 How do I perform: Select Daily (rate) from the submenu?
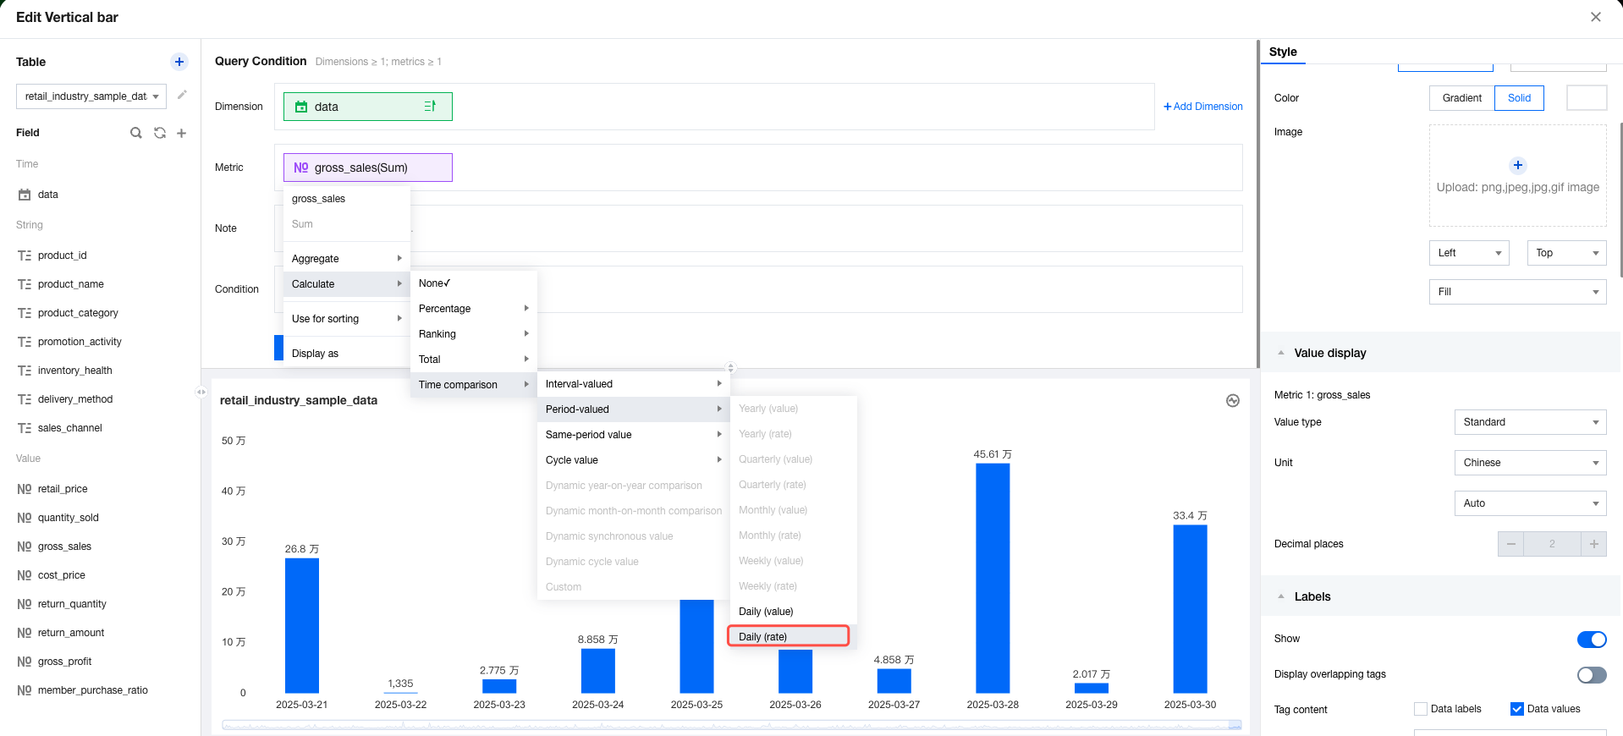(x=788, y=636)
